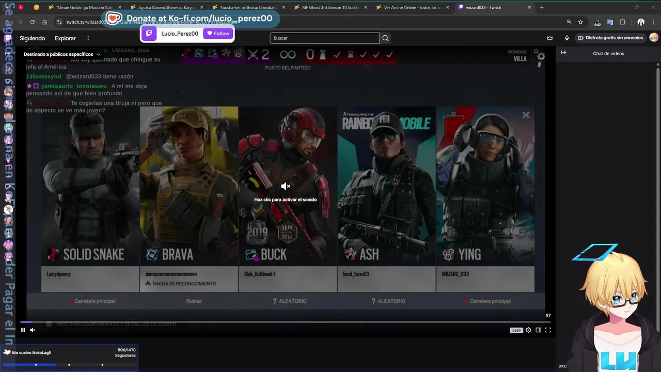Click the BUCK operator name

[274, 254]
